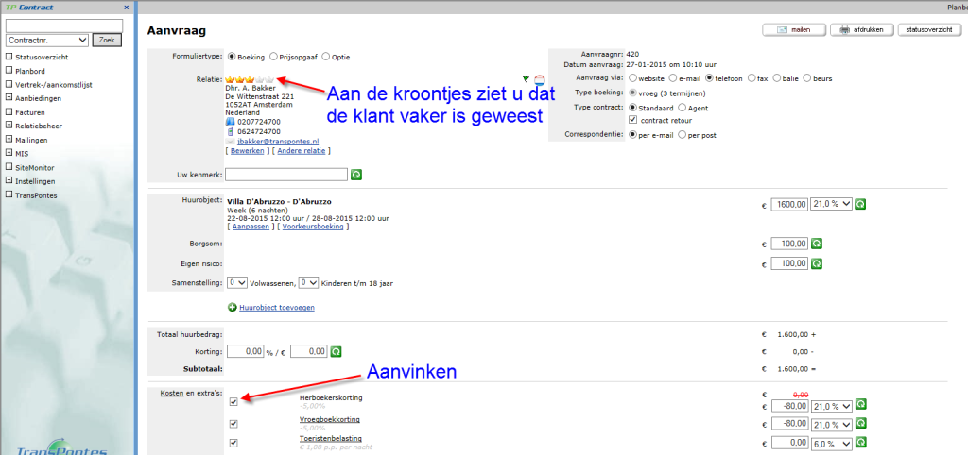Screen dimensions: 968x455
Task: Click refresh icon beside Toeristenbelasting amount
Action: click(861, 443)
